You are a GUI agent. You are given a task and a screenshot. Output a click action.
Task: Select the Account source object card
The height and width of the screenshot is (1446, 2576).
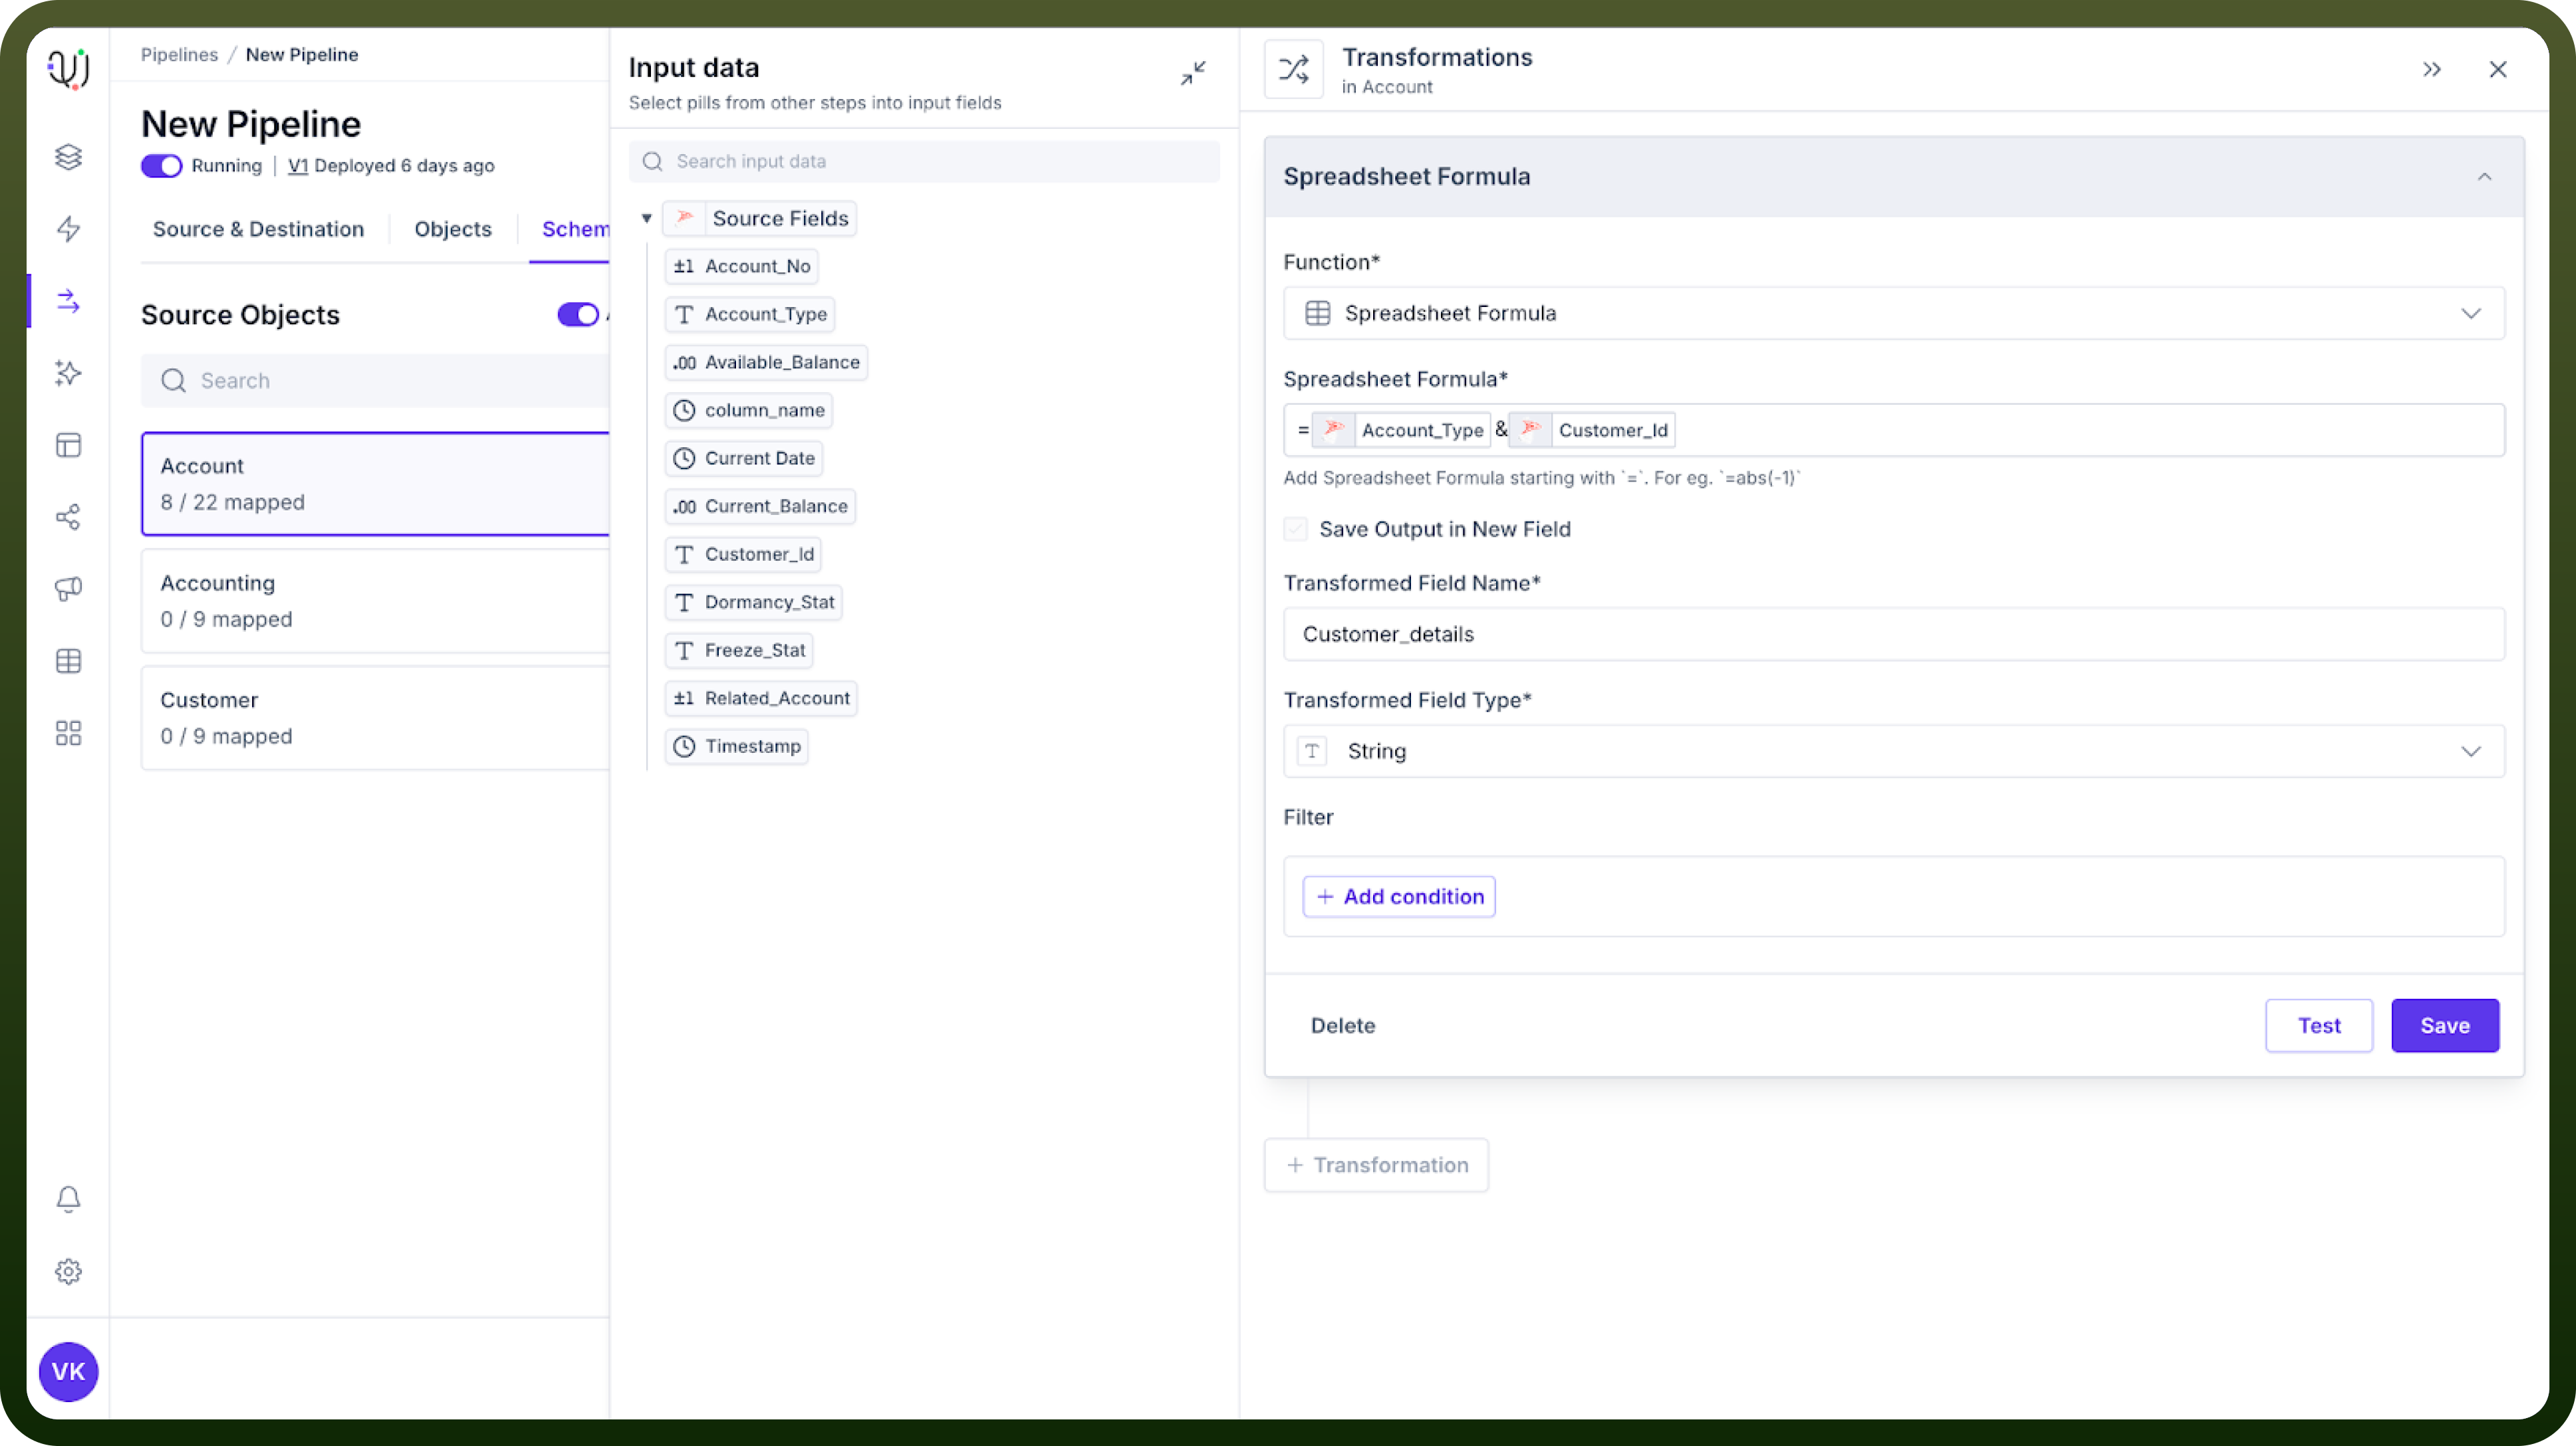[375, 484]
